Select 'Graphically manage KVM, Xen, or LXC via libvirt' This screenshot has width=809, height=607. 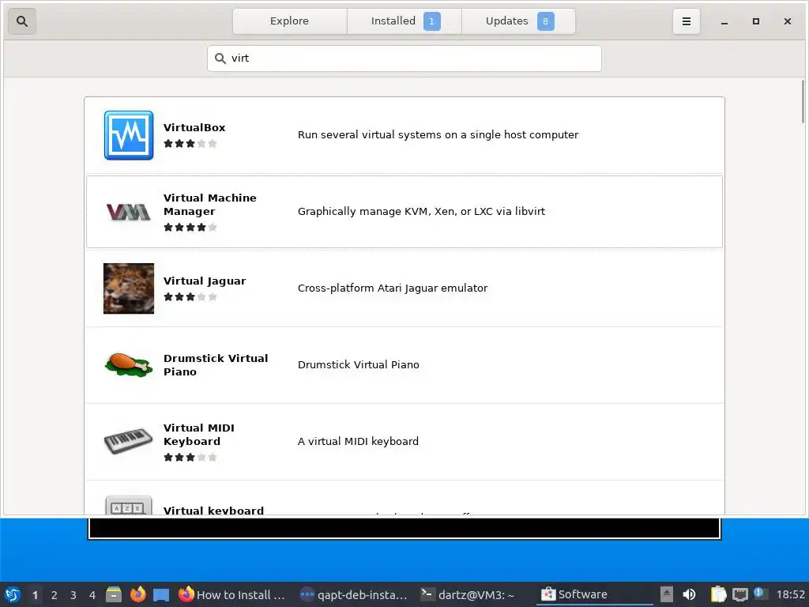(x=421, y=212)
